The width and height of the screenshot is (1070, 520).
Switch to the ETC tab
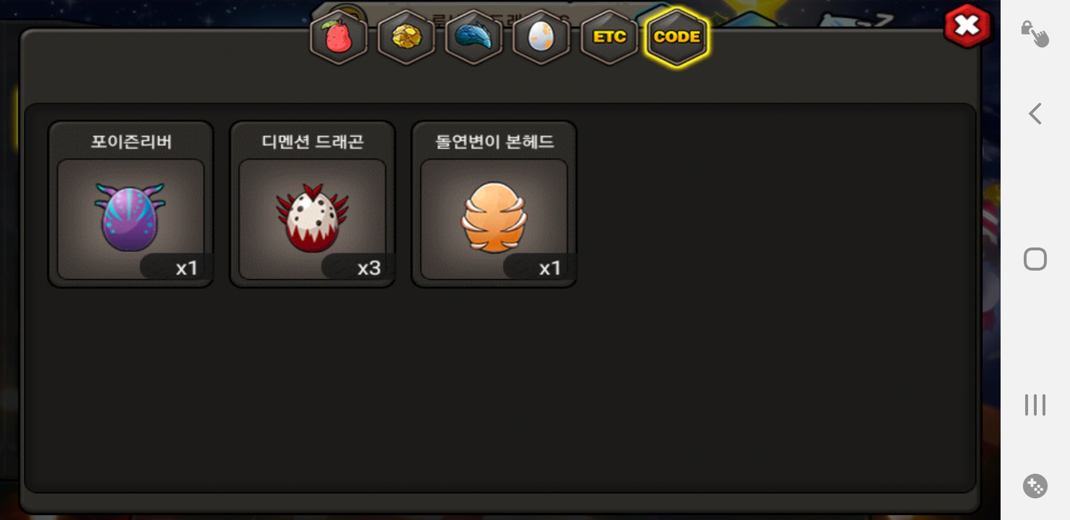point(609,37)
